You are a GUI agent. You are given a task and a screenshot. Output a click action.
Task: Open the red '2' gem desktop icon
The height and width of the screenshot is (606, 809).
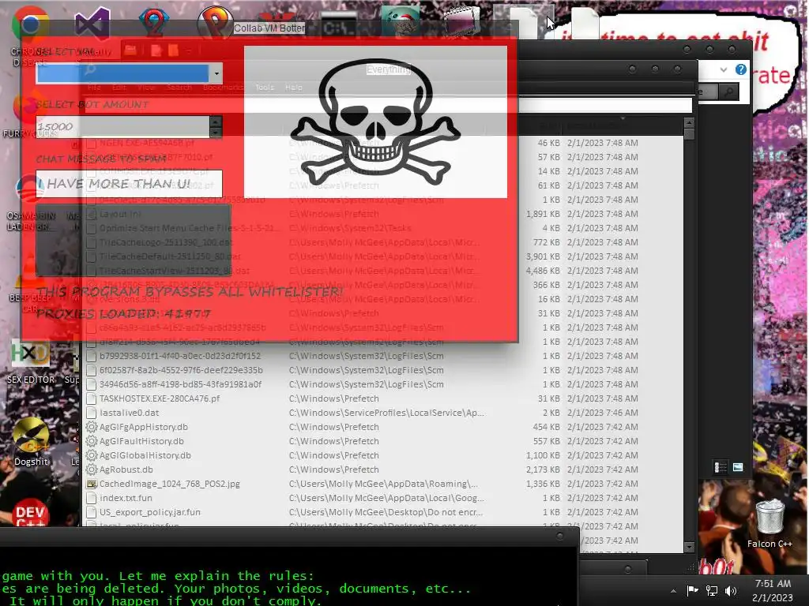pos(154,23)
